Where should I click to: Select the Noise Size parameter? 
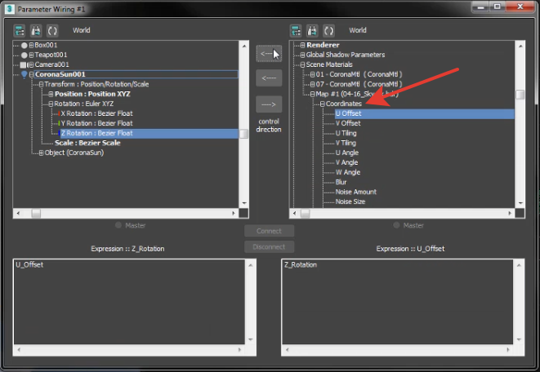click(x=350, y=201)
